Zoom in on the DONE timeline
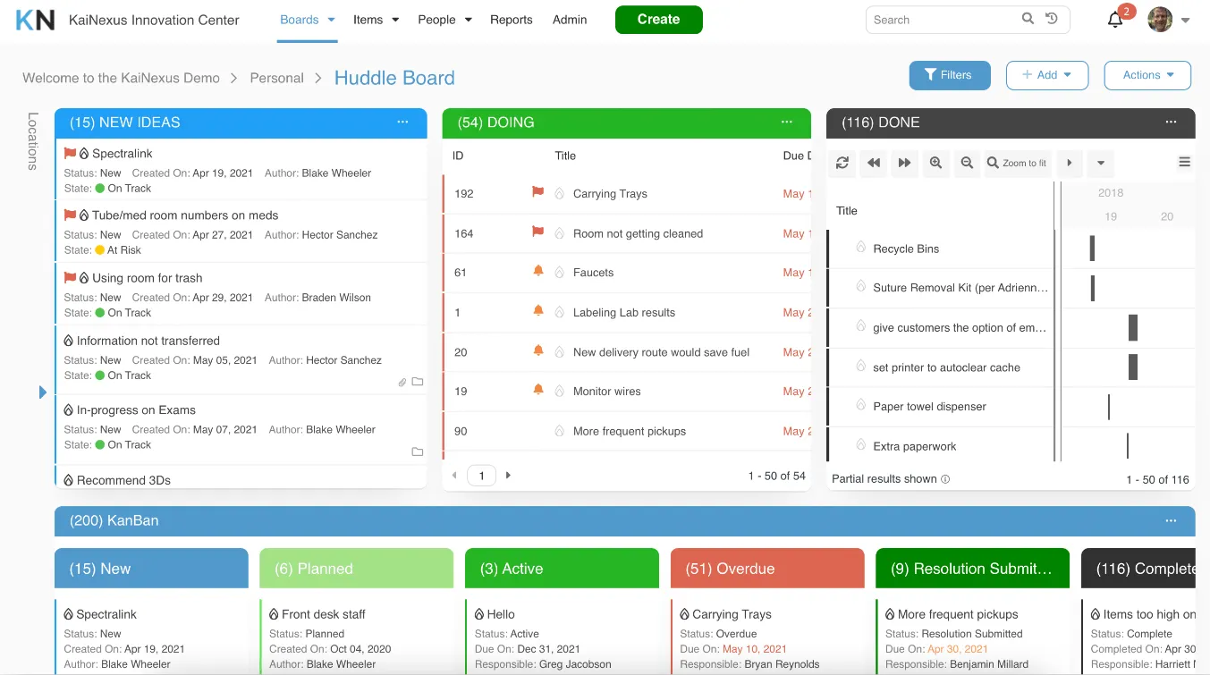This screenshot has height=675, width=1210. click(x=935, y=163)
